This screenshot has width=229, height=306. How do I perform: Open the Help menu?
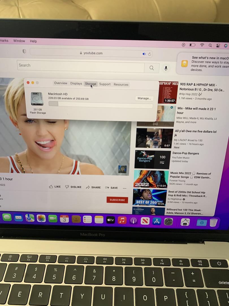33,41
